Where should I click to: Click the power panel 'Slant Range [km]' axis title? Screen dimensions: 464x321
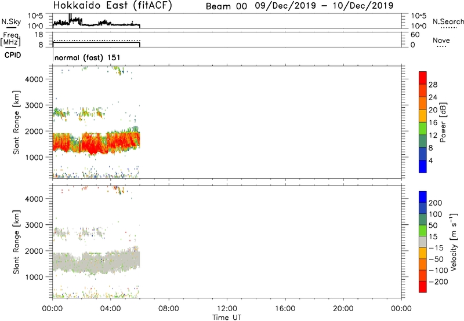pos(16,122)
